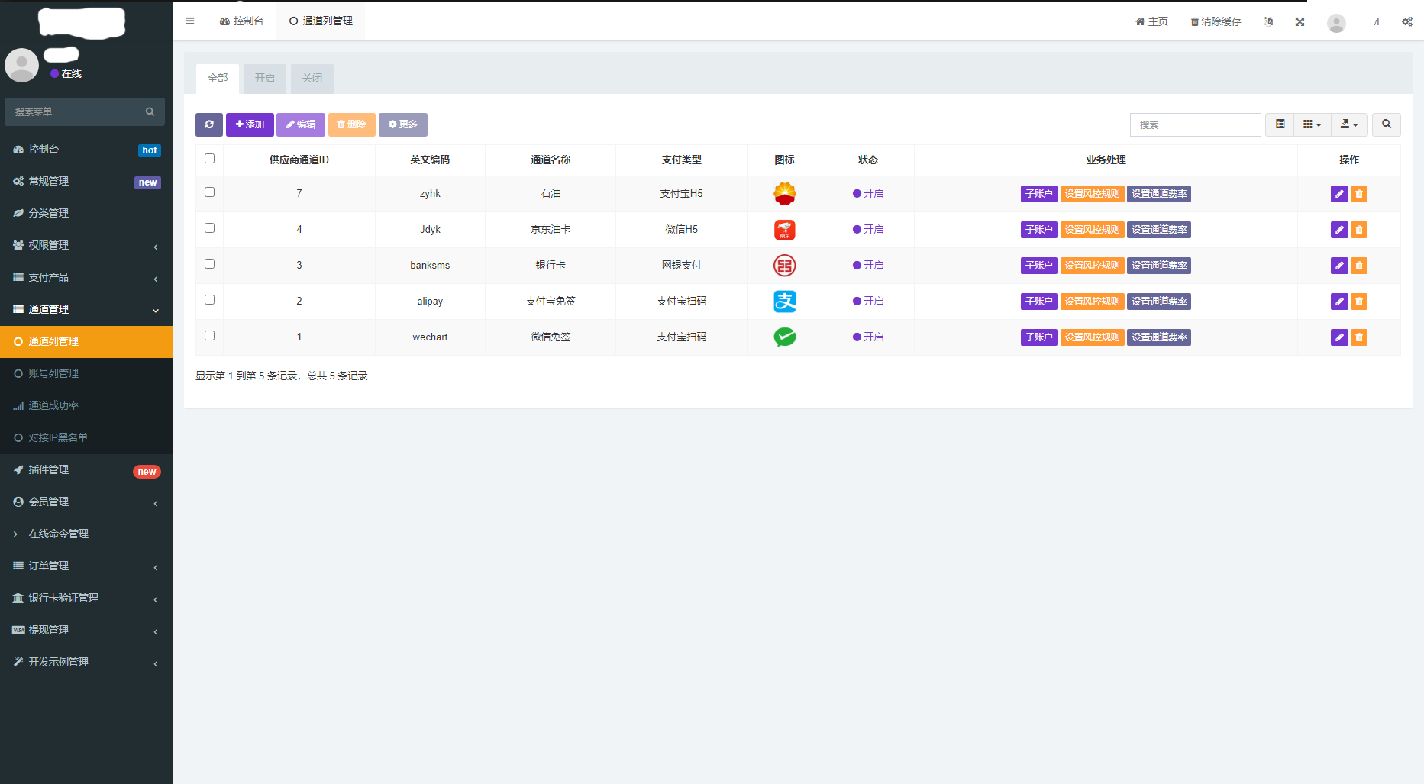Open 账号列管理 in sidebar

[53, 373]
